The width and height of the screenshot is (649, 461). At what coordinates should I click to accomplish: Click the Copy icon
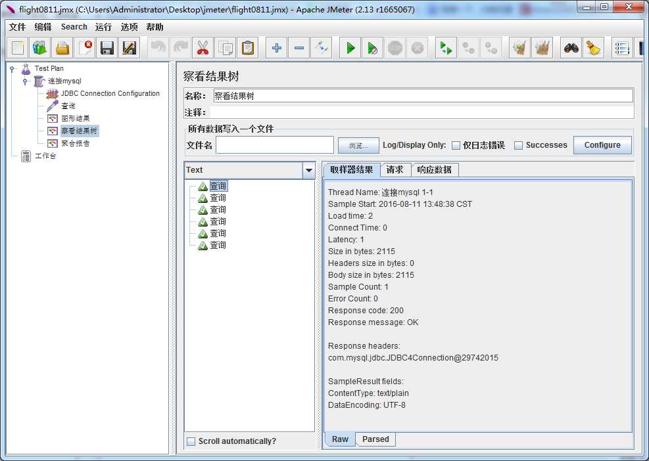point(226,48)
